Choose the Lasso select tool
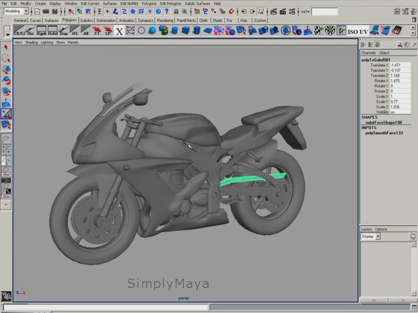418x313 pixels. tap(6, 58)
